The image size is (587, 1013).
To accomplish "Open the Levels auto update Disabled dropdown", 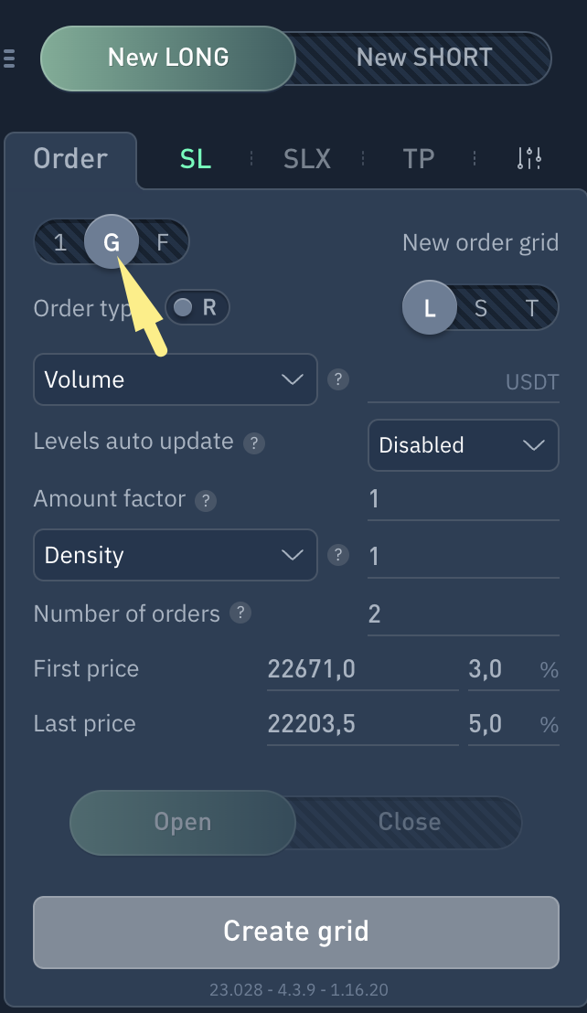I will [x=463, y=445].
